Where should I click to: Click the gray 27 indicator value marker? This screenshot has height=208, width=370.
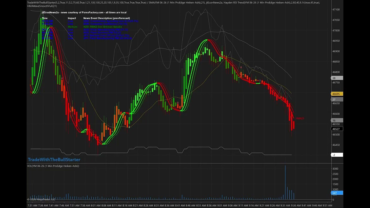click(337, 100)
